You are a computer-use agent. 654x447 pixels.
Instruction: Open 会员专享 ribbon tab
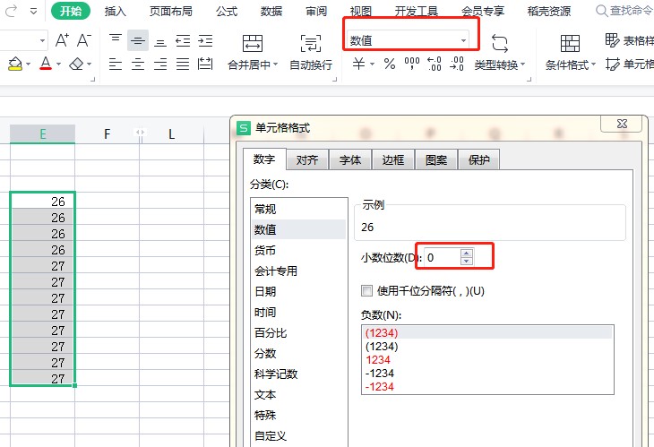tap(483, 11)
